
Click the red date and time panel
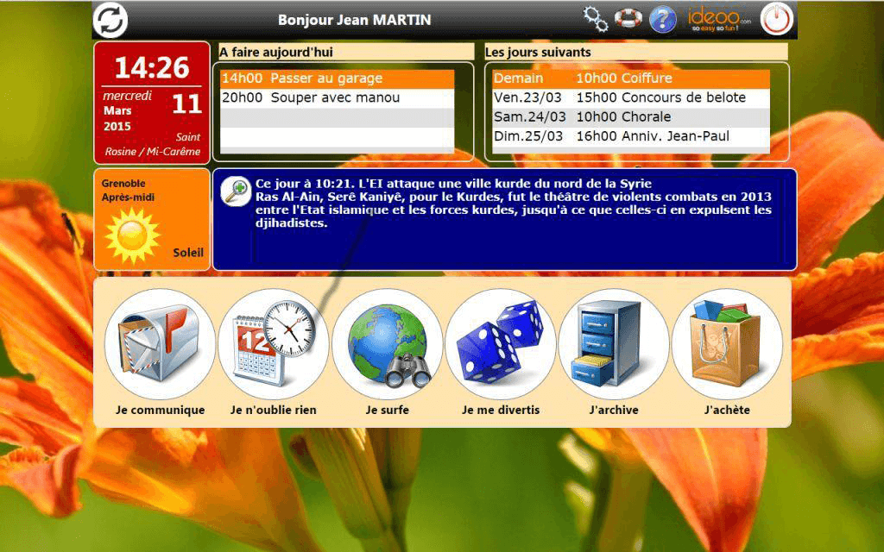click(152, 102)
